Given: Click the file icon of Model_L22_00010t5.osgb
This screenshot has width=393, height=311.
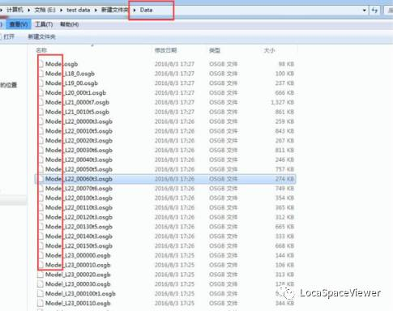Looking at the screenshot, I should point(41,131).
